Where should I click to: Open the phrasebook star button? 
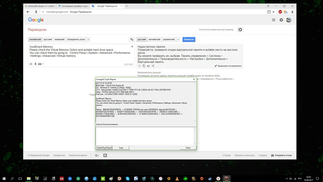pos(240,30)
